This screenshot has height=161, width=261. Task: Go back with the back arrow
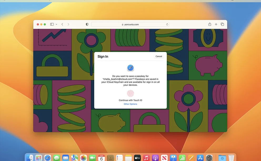tap(62, 24)
